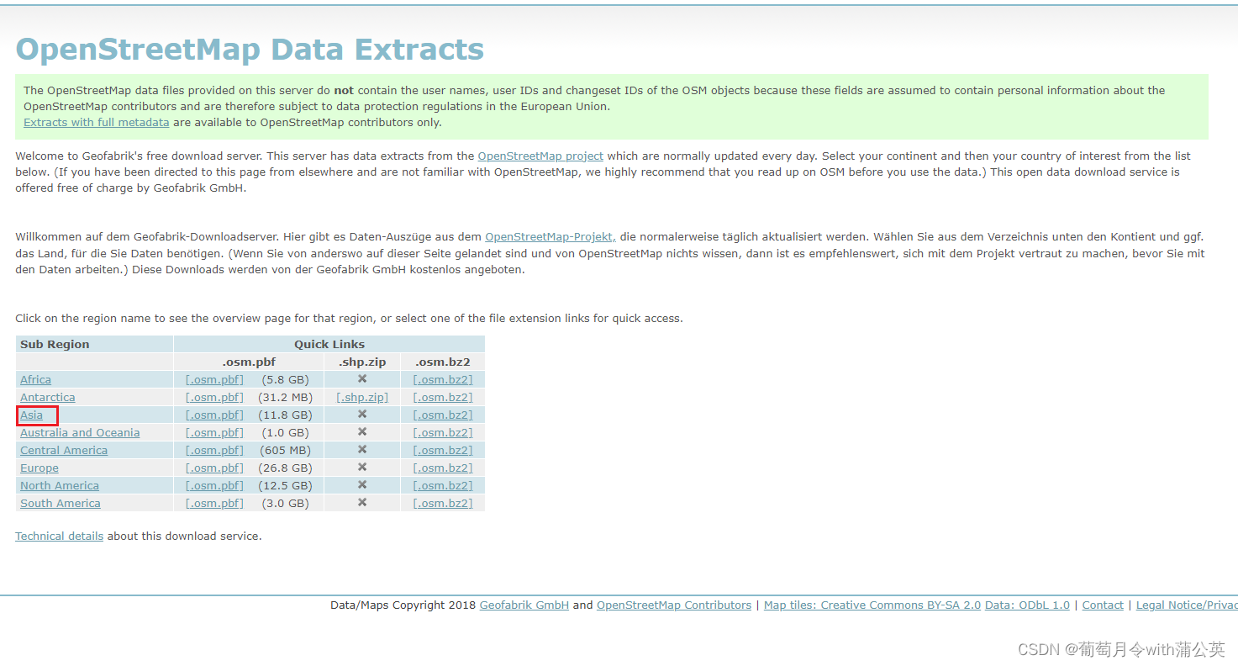Click the unavailable shp.zip X in Africa row
The height and width of the screenshot is (666, 1238).
tap(362, 379)
